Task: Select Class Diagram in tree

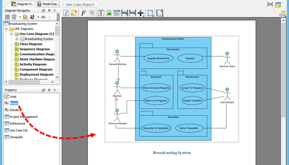Action: 31,44
